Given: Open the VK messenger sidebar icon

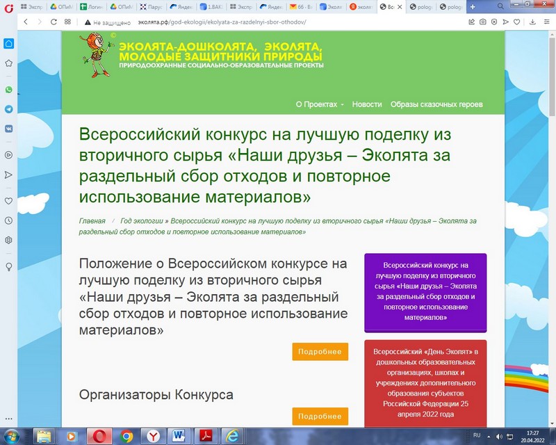Looking at the screenshot, I should point(8,129).
